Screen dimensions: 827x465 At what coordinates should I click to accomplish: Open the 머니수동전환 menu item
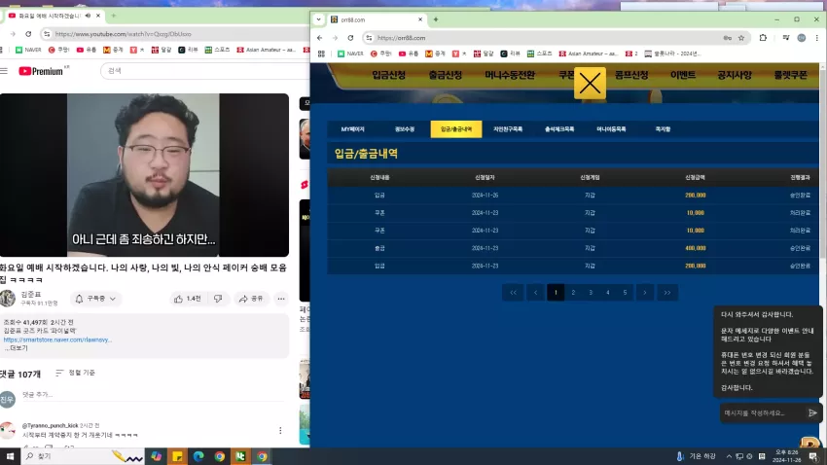(510, 75)
